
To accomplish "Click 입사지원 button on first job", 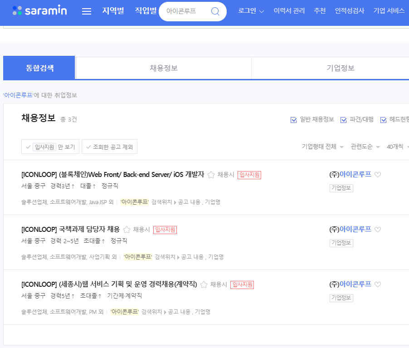I will click(249, 175).
